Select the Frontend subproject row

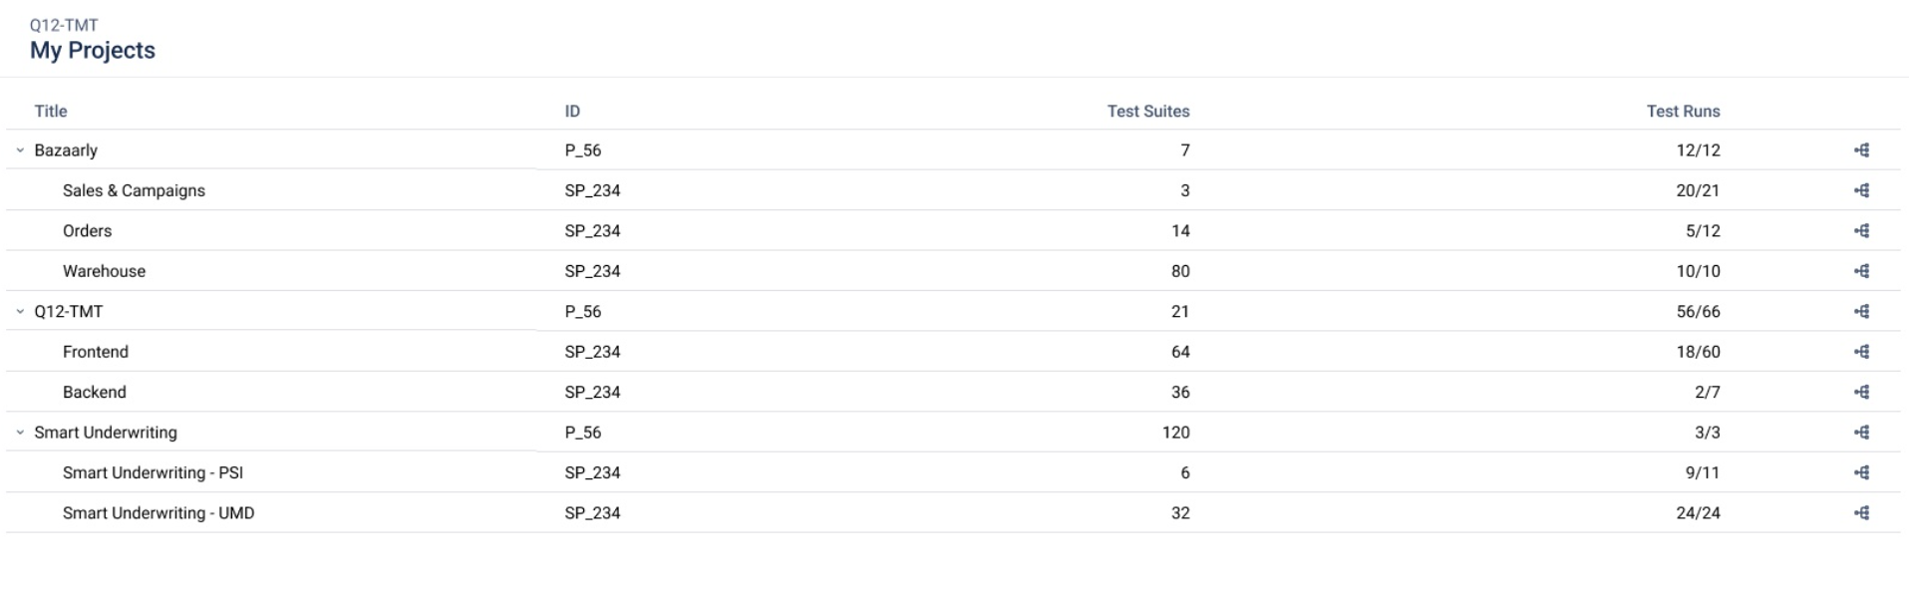pyautogui.click(x=96, y=352)
